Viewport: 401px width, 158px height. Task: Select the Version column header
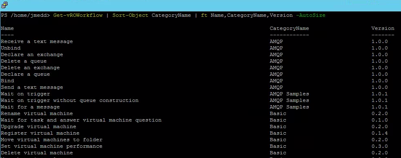click(383, 28)
